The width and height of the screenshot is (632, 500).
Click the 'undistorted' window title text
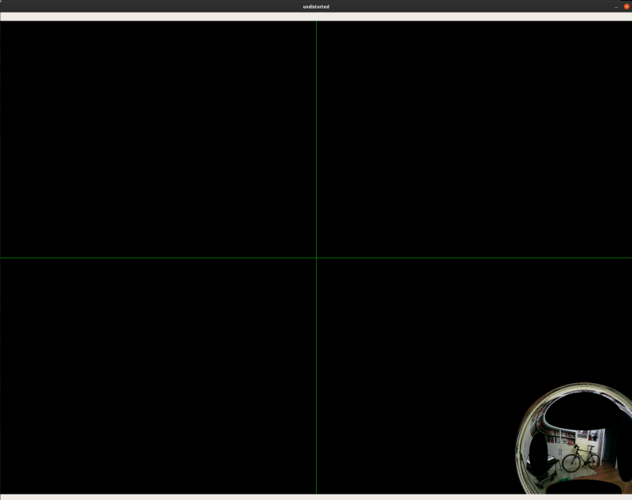click(x=316, y=6)
